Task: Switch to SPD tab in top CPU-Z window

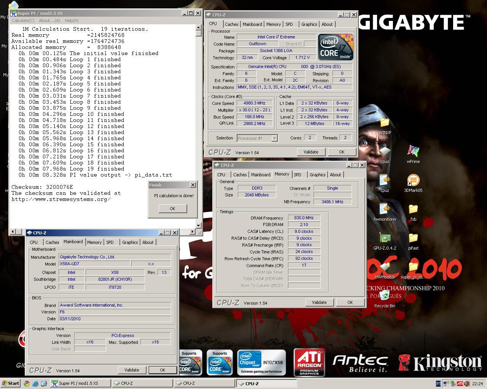Action: (x=289, y=24)
